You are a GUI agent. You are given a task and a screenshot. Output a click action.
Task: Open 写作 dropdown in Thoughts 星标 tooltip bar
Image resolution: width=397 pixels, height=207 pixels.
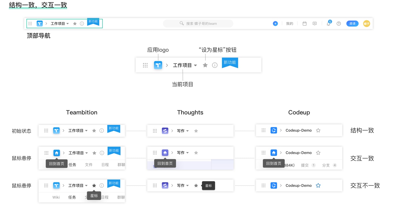(183, 185)
